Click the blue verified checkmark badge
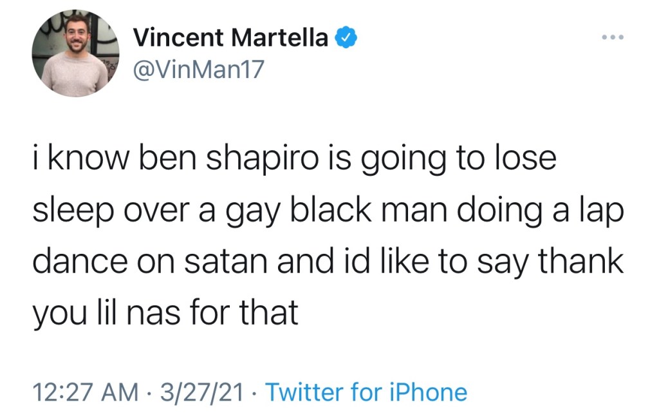 point(346,39)
